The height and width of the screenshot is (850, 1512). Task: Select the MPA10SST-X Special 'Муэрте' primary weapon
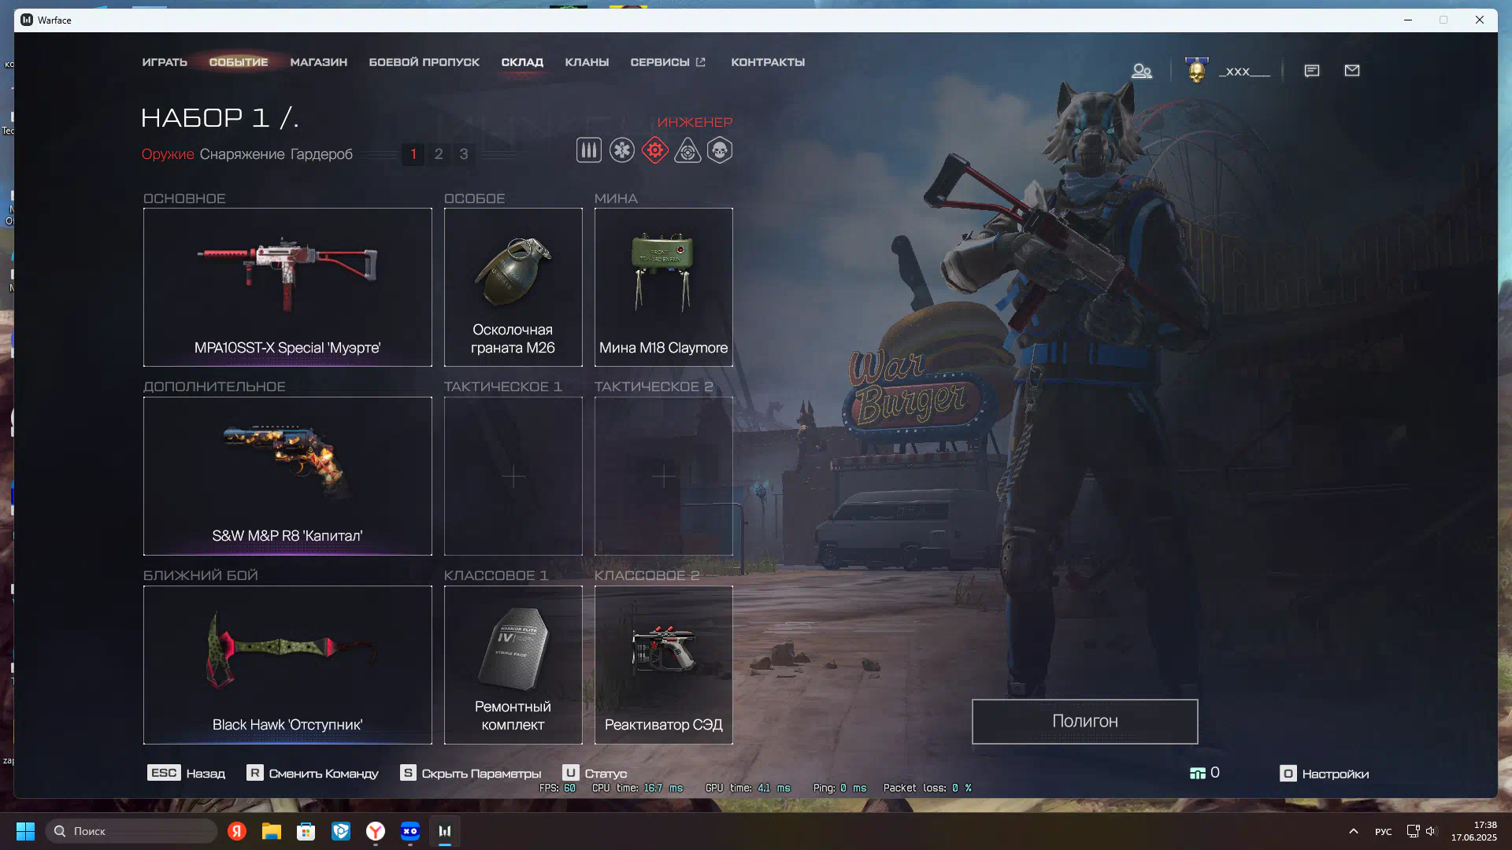(287, 287)
